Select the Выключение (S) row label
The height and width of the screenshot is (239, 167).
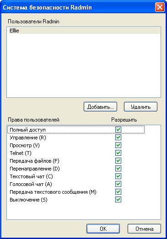click(x=28, y=200)
